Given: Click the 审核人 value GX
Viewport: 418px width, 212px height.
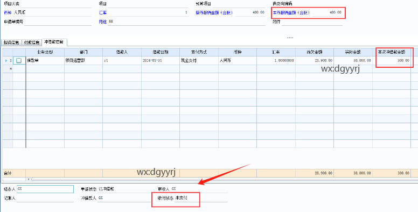Looking at the screenshot, I should [x=173, y=189].
